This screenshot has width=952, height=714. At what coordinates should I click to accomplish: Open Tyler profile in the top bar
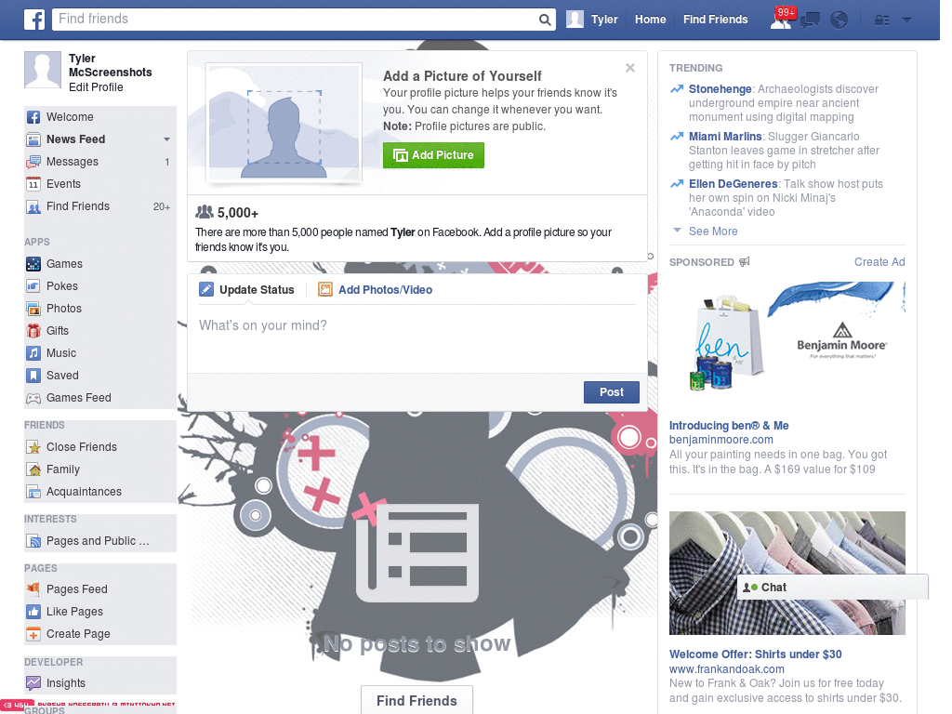point(592,20)
